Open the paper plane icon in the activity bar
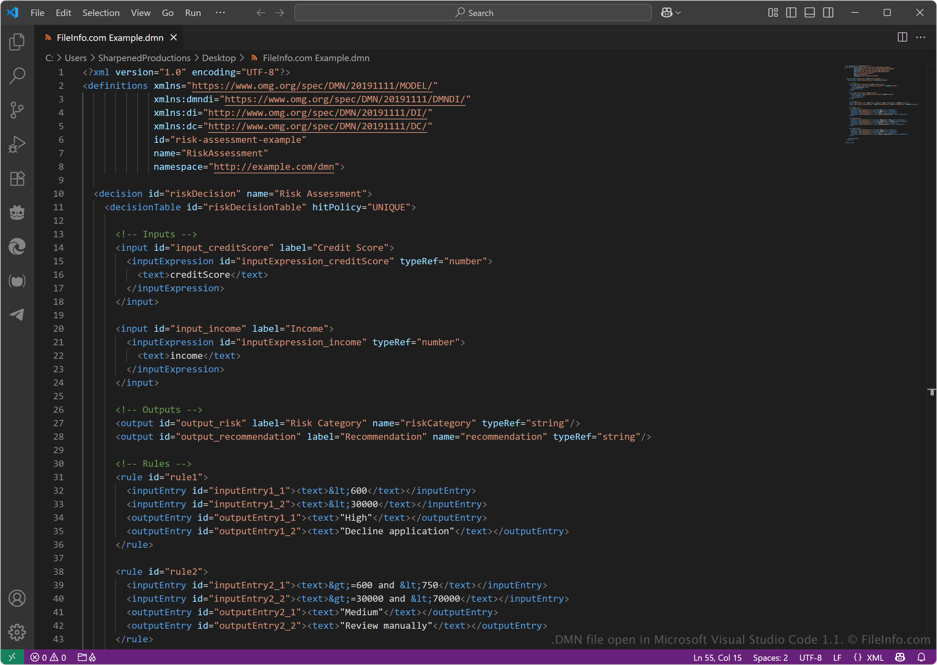Screen dimensions: 937x665 pos(17,315)
